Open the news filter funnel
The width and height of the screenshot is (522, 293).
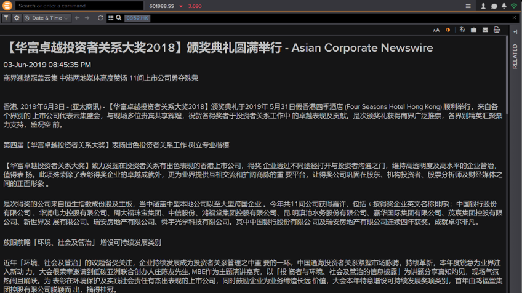coord(6,18)
